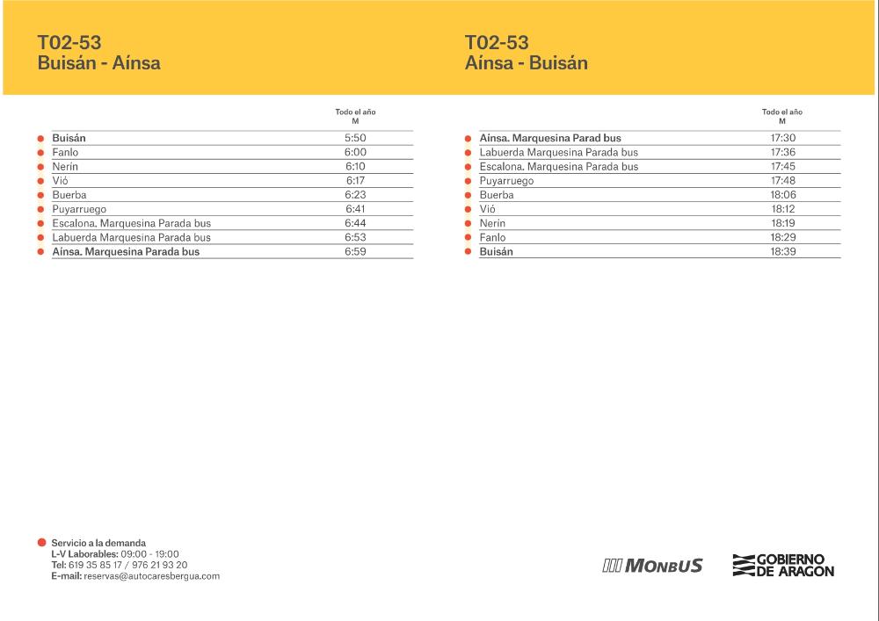The width and height of the screenshot is (879, 621).
Task: Select Labuerda Marquesina stop at 6:53
Action: click(131, 238)
